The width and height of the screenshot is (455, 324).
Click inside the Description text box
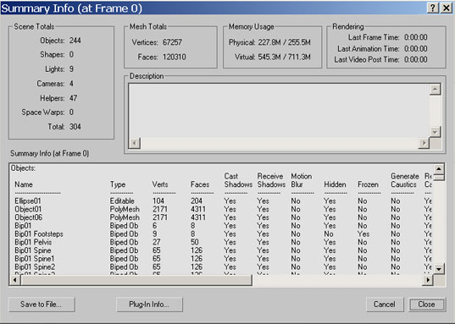pos(279,112)
